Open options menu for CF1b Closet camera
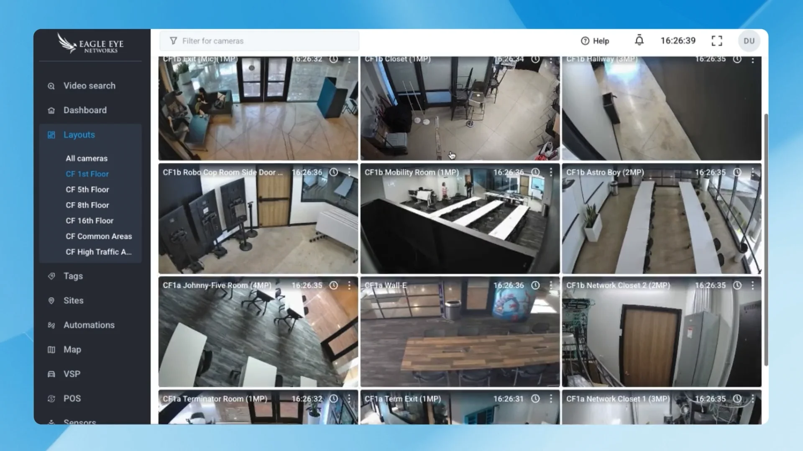803x451 pixels. [x=551, y=60]
